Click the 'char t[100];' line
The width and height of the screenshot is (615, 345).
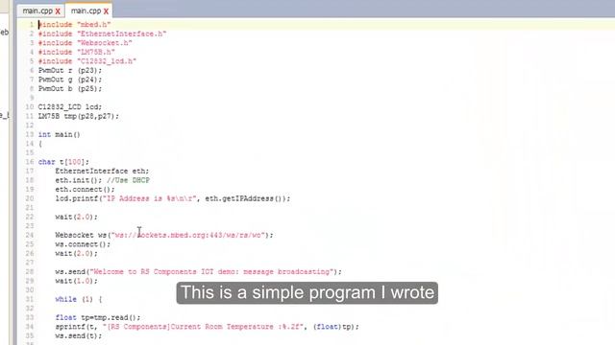point(63,162)
